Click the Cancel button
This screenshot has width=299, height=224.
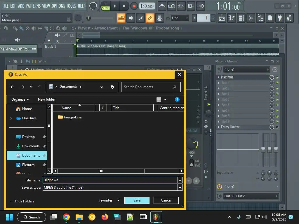(x=166, y=200)
